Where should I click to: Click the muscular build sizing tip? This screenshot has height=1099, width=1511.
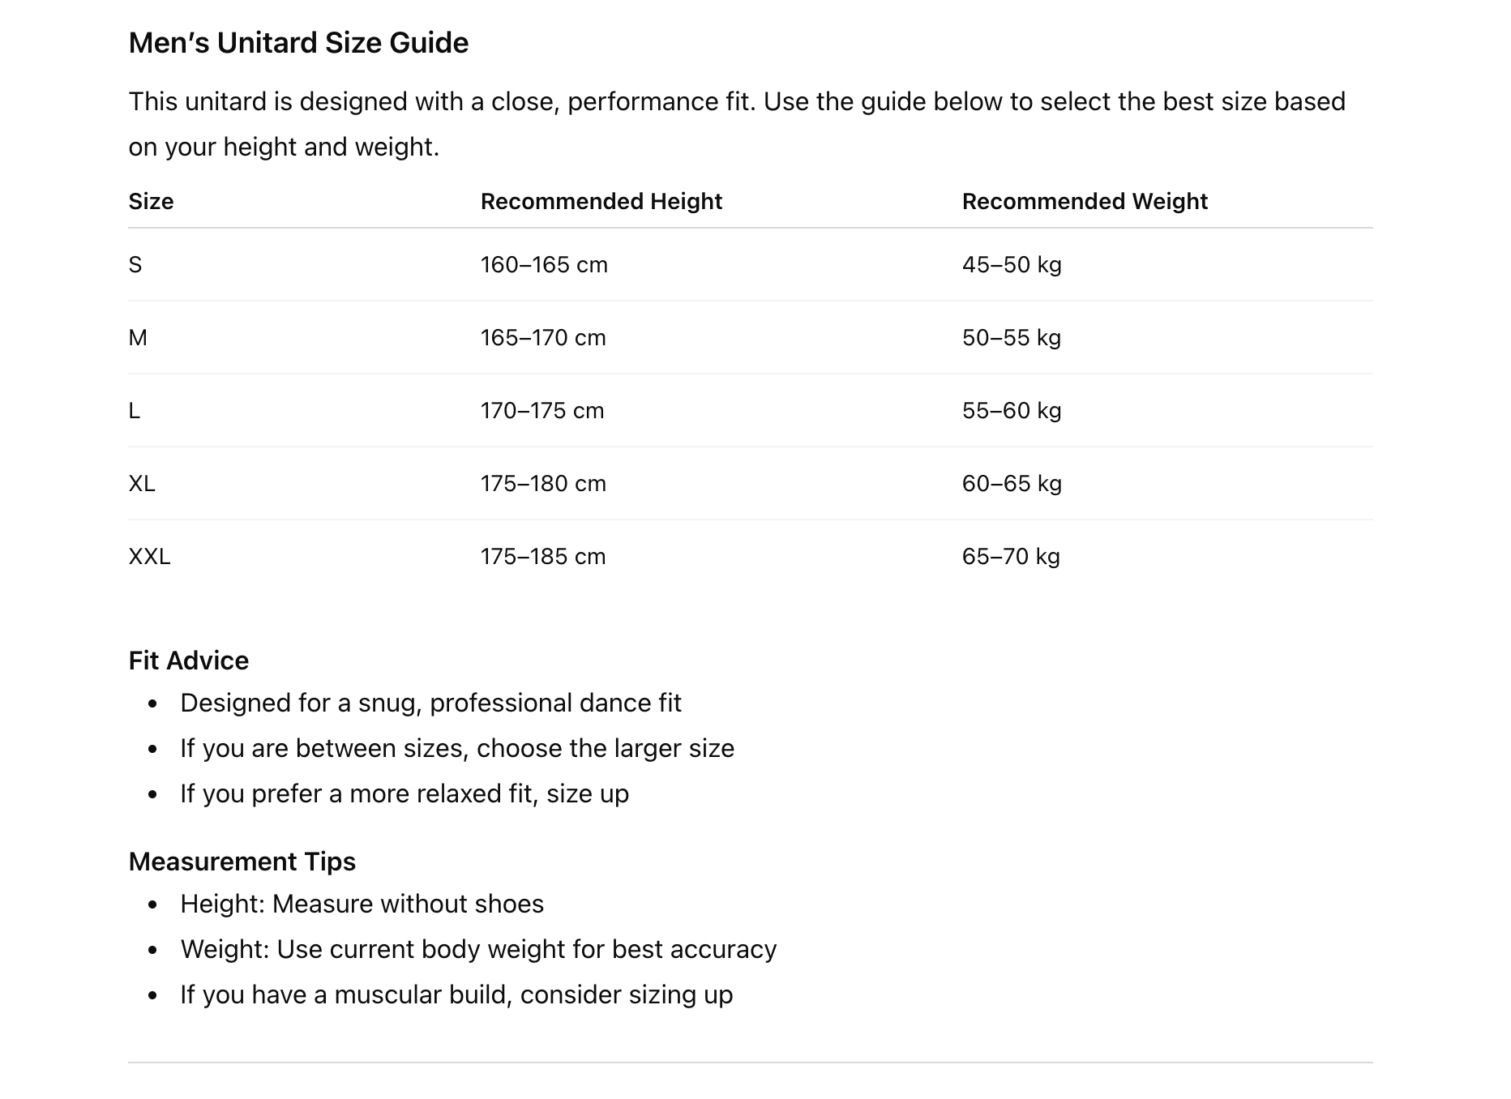click(456, 994)
